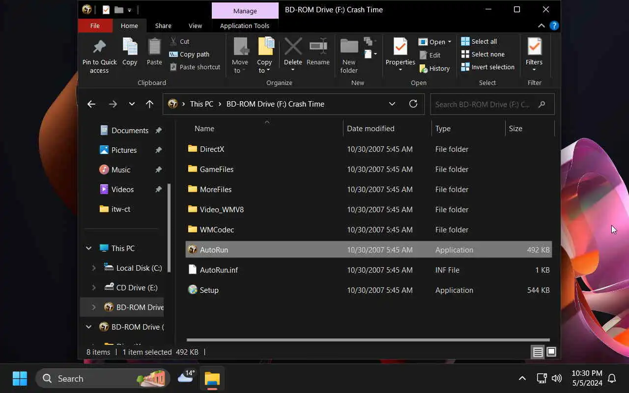
Task: Select the Home ribbon tab
Action: (x=129, y=26)
